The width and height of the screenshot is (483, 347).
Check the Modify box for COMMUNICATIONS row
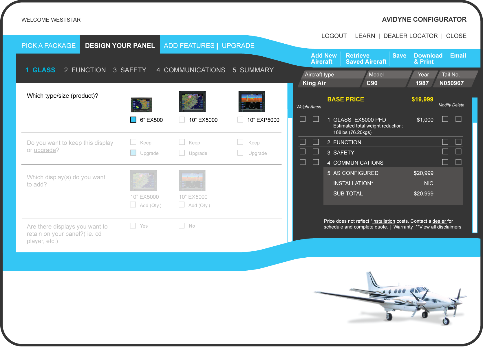445,162
